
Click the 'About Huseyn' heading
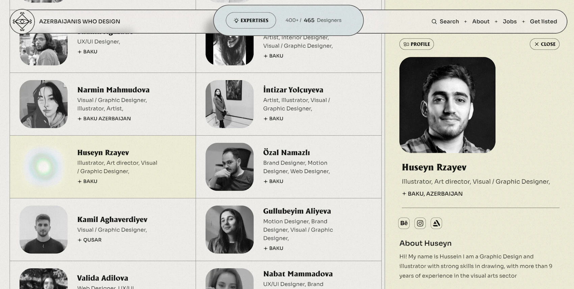tap(425, 243)
